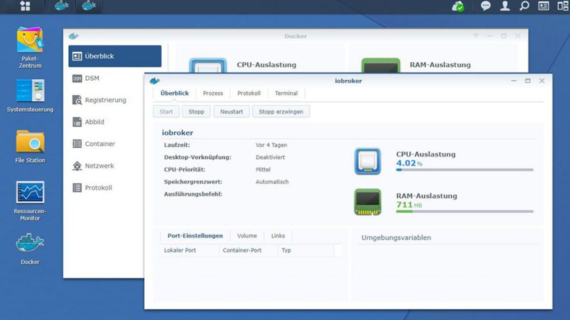Screen dimensions: 570x320
Task: Click the Container-Port column header
Action: 248,250
